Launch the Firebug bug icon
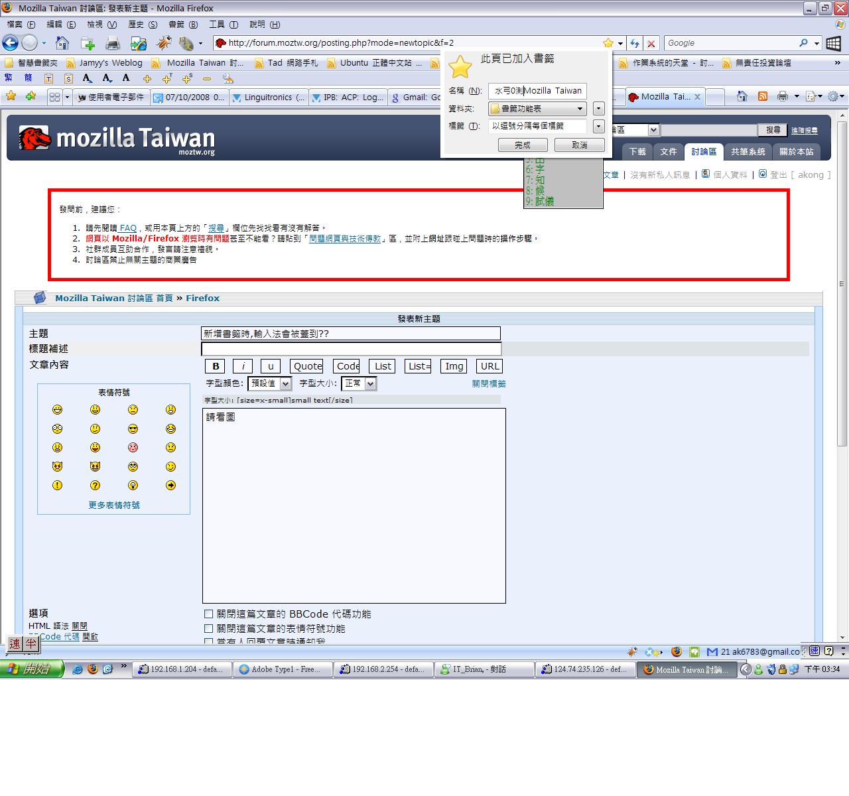 (163, 43)
